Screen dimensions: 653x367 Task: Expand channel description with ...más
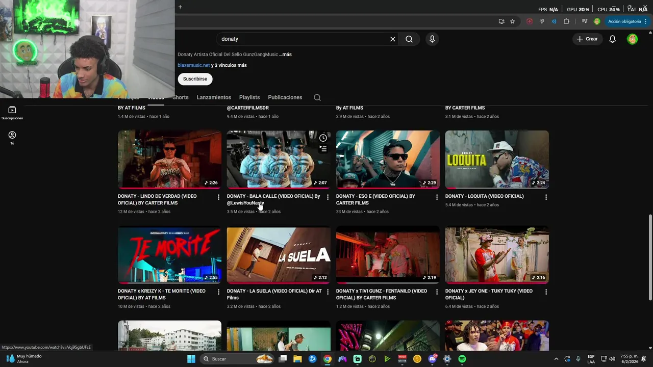click(285, 55)
